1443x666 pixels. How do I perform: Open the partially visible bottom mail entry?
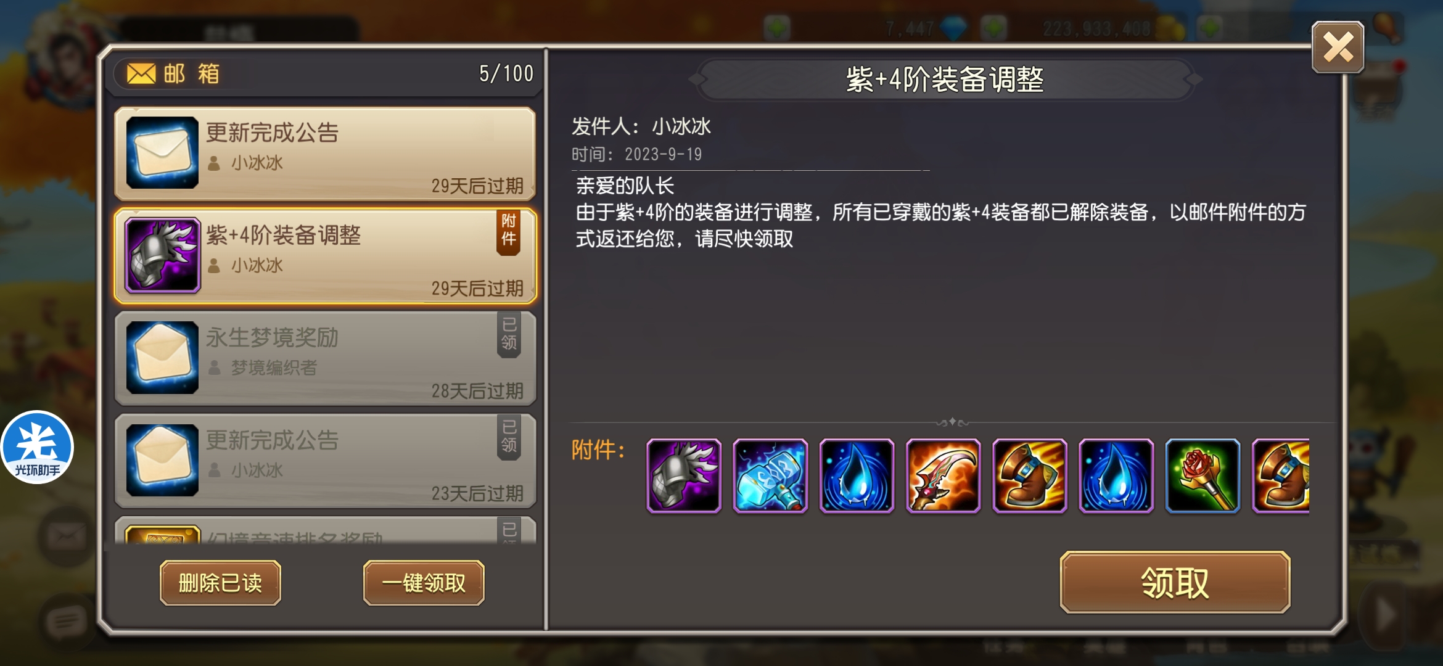325,530
